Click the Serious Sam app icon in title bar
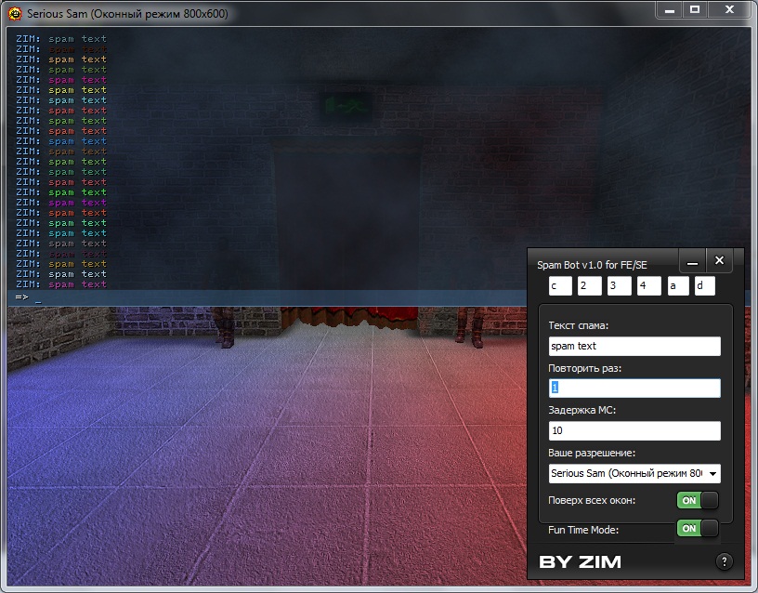Viewport: 758px width, 593px height. click(x=15, y=14)
